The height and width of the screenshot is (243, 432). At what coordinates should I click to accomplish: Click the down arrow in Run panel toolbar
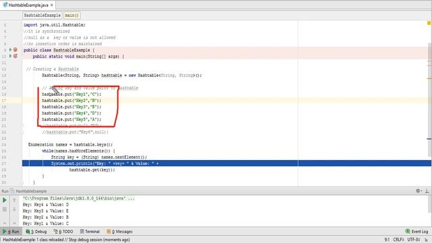coord(14,209)
